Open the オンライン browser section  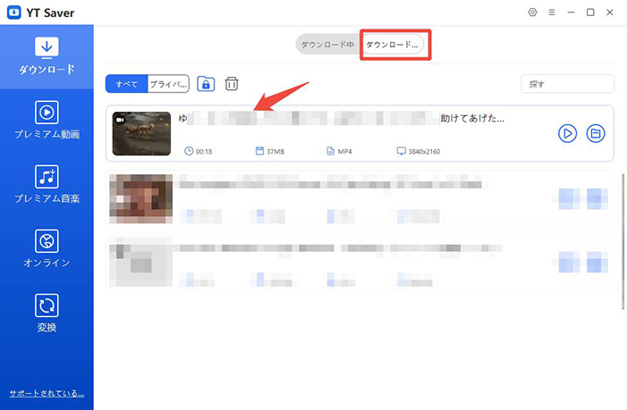point(47,248)
